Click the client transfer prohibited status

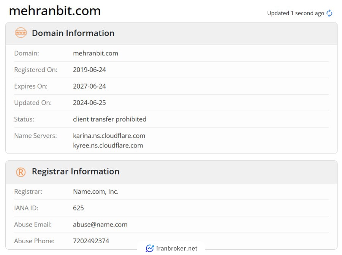(110, 119)
